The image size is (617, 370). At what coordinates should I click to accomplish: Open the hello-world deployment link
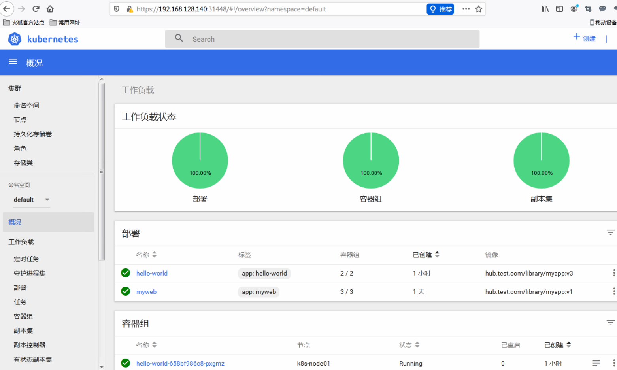152,273
